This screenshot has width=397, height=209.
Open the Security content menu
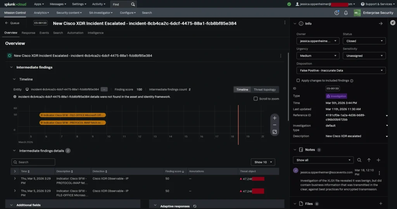pos(69,13)
